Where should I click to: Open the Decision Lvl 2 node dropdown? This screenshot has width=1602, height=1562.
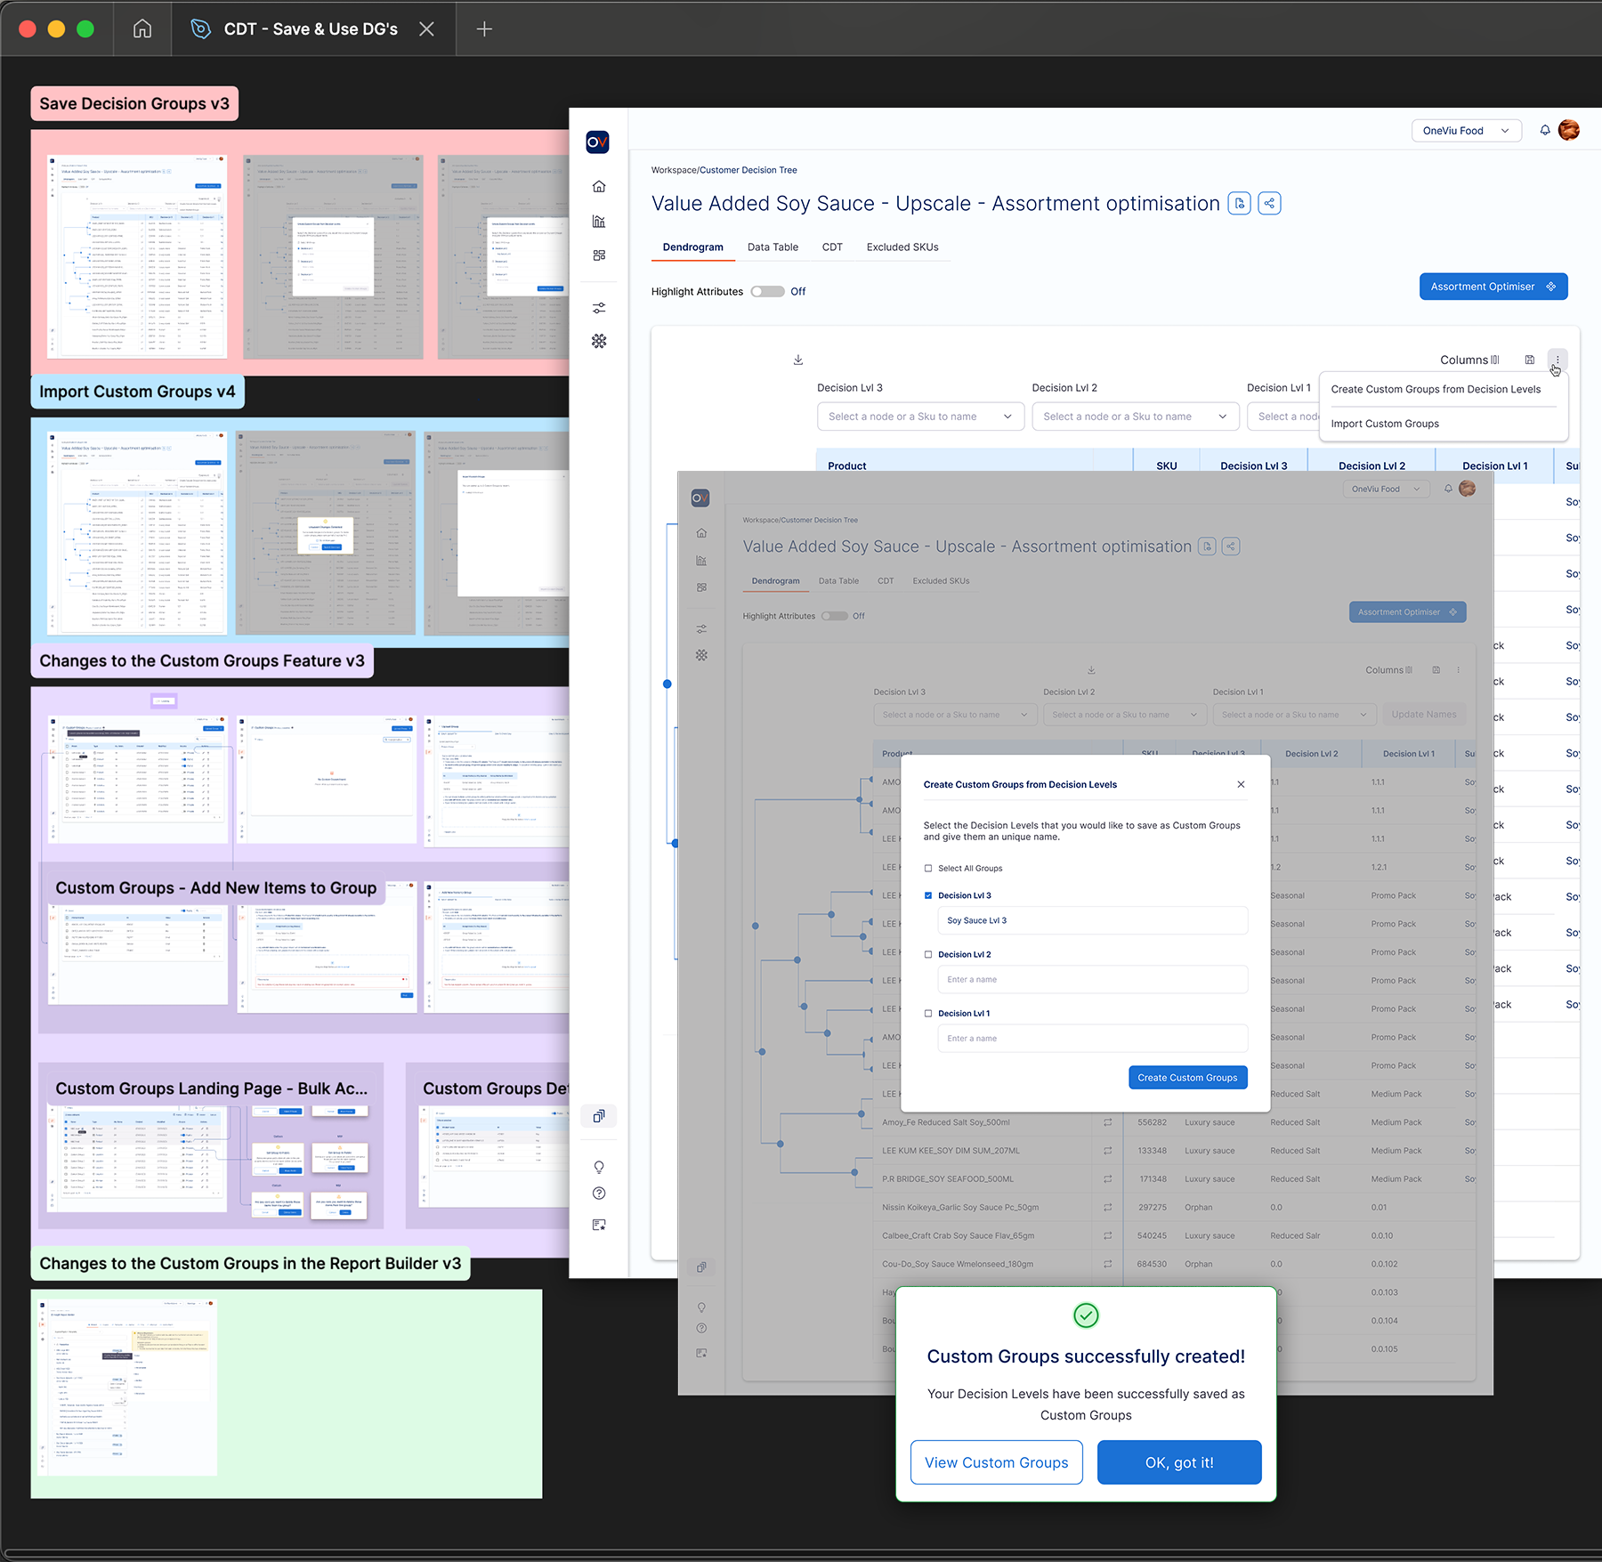tap(1135, 417)
